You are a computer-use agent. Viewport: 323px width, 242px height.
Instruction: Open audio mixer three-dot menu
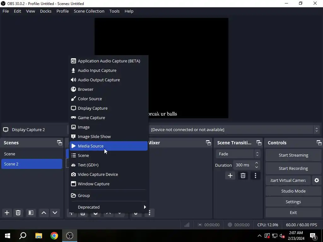(150, 213)
